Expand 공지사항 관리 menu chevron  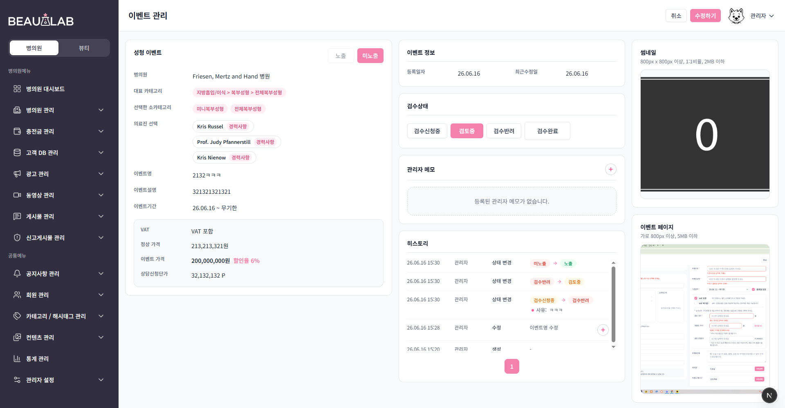(101, 273)
